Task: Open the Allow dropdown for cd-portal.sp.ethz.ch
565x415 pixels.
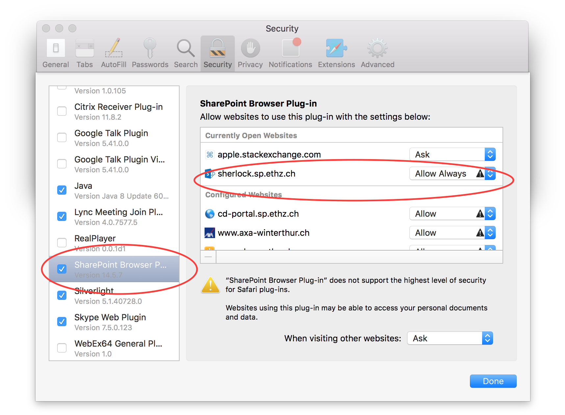Action: point(453,214)
